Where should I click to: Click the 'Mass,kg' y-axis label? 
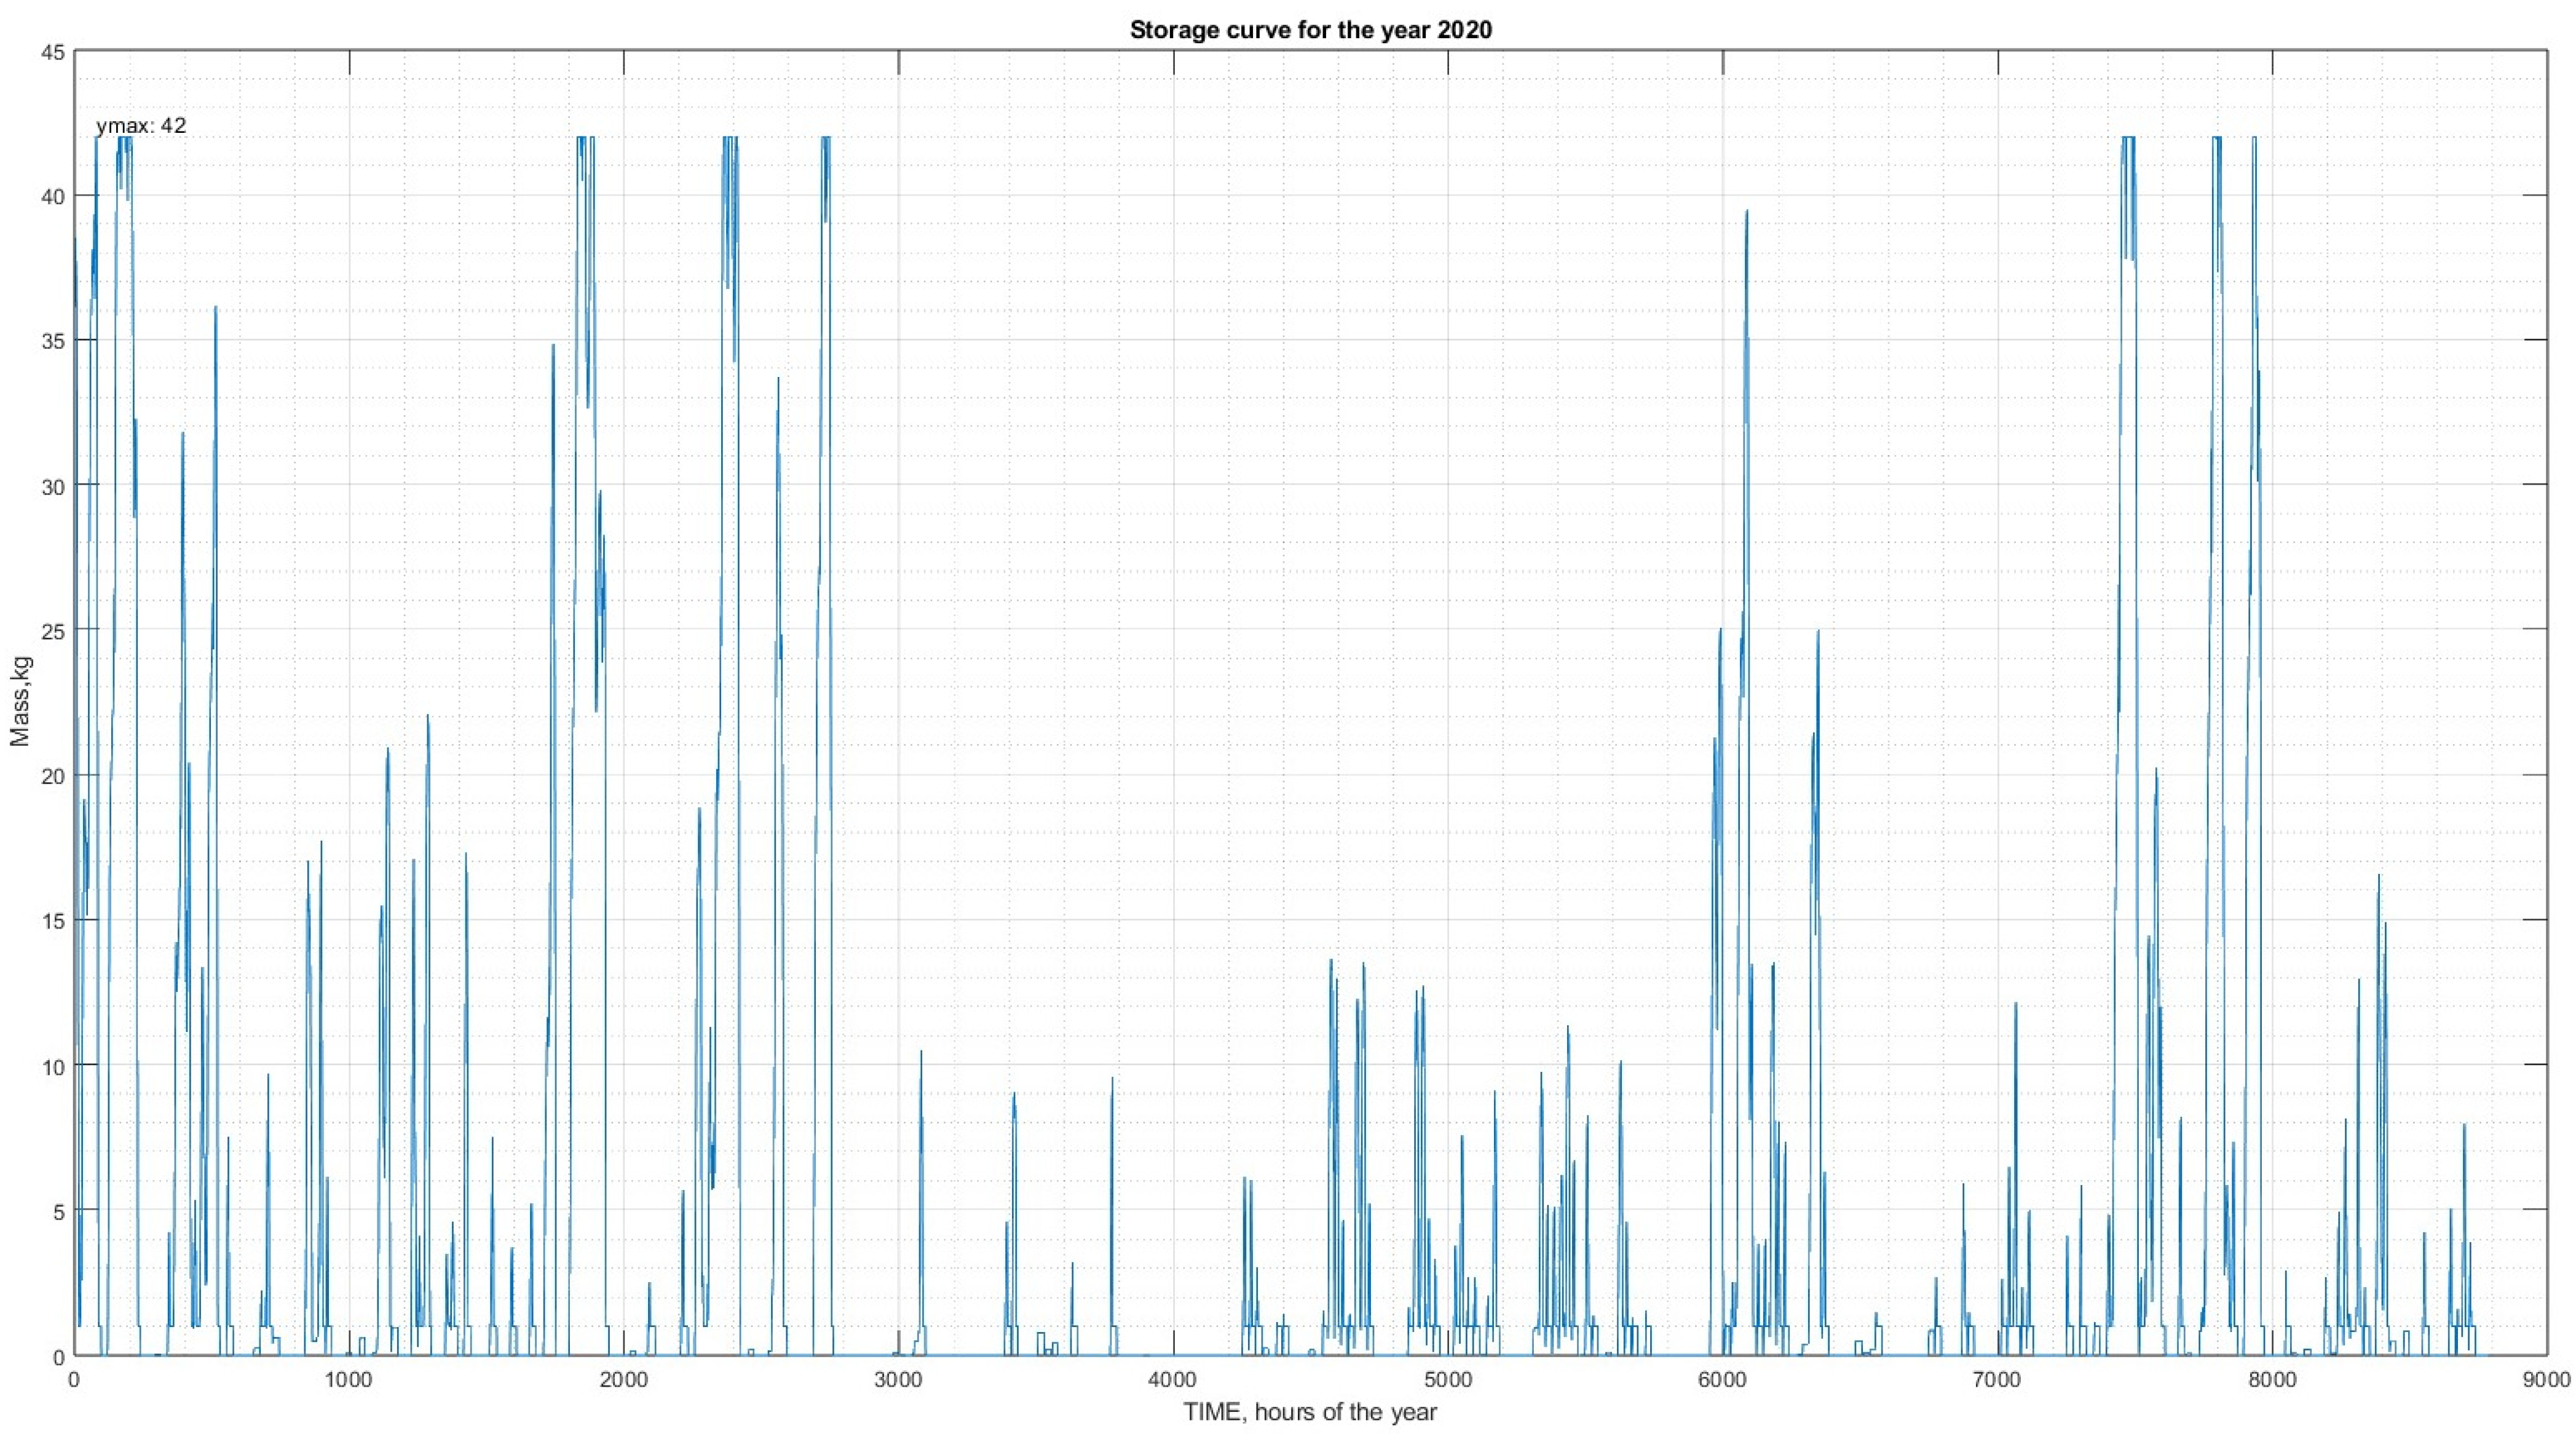pos(20,701)
